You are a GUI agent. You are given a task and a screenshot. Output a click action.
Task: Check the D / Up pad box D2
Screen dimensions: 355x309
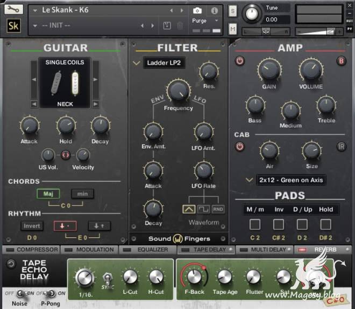click(x=302, y=224)
